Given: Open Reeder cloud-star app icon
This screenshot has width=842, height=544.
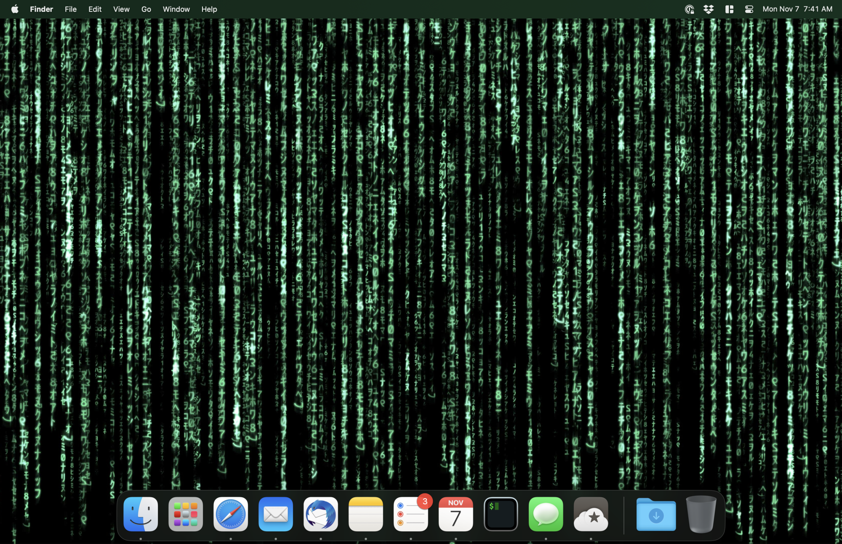Looking at the screenshot, I should [x=591, y=514].
